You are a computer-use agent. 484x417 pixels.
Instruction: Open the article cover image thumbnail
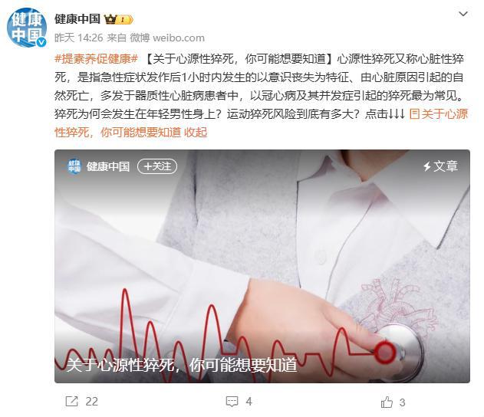pos(262,266)
